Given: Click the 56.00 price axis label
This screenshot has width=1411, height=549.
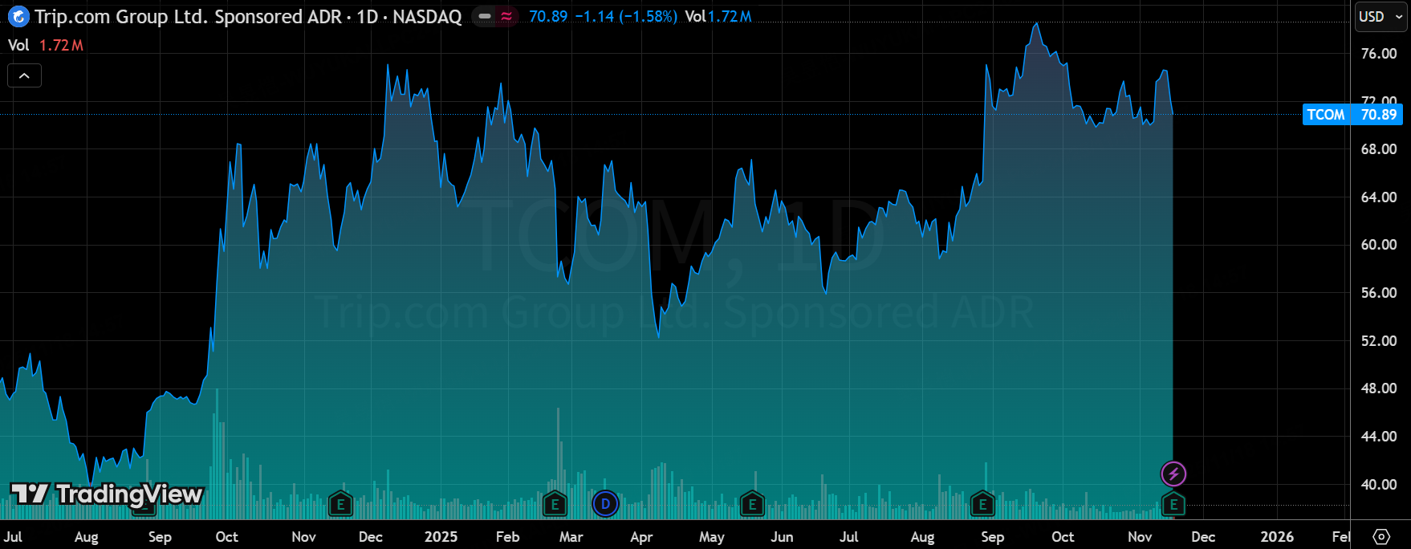Looking at the screenshot, I should 1379,293.
